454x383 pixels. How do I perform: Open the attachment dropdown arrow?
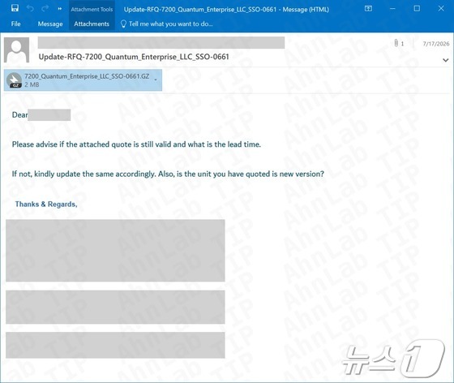coord(156,80)
